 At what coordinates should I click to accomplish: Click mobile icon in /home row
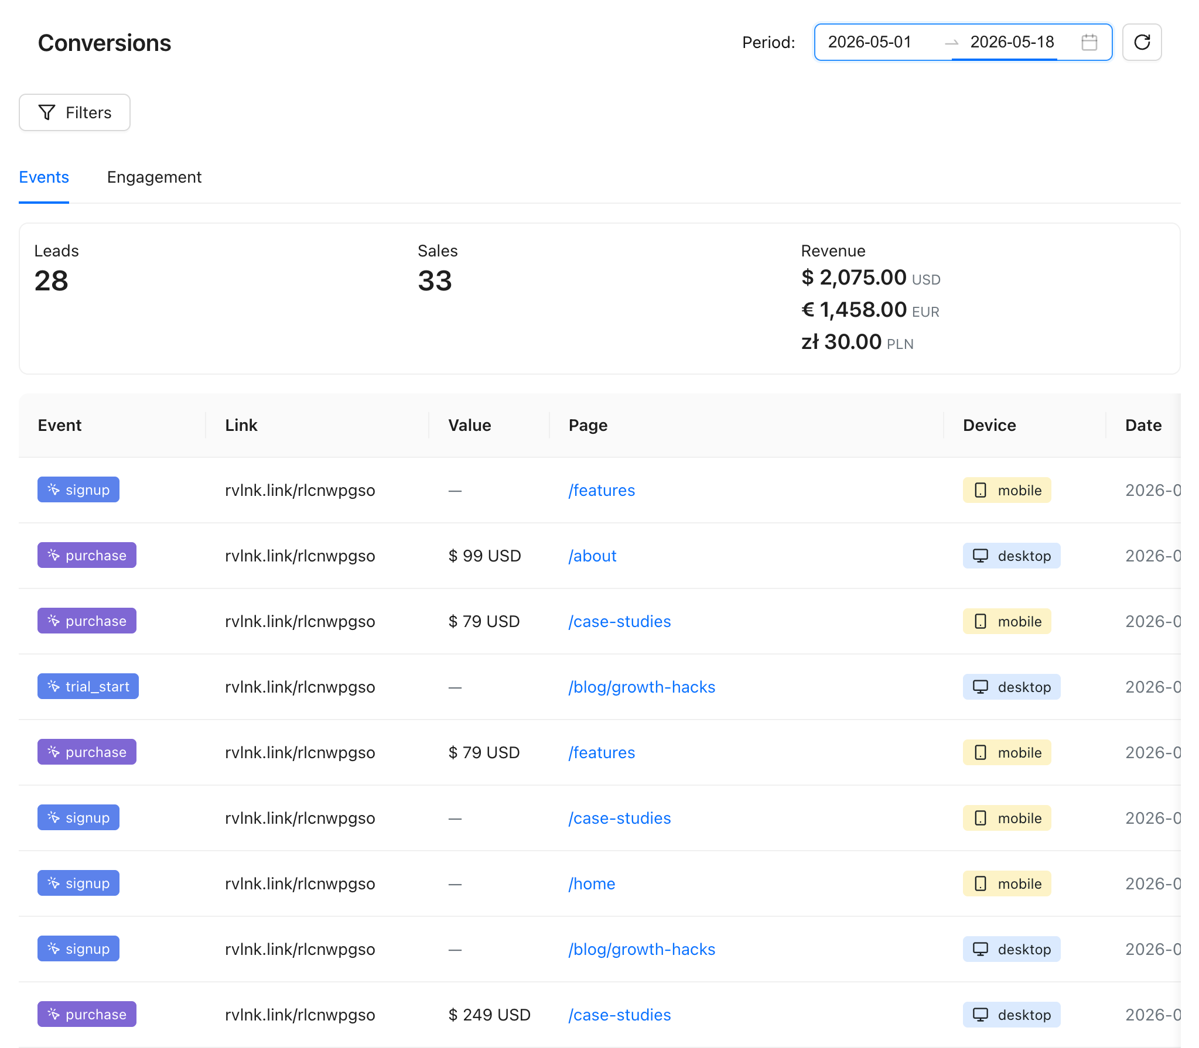[x=981, y=883]
